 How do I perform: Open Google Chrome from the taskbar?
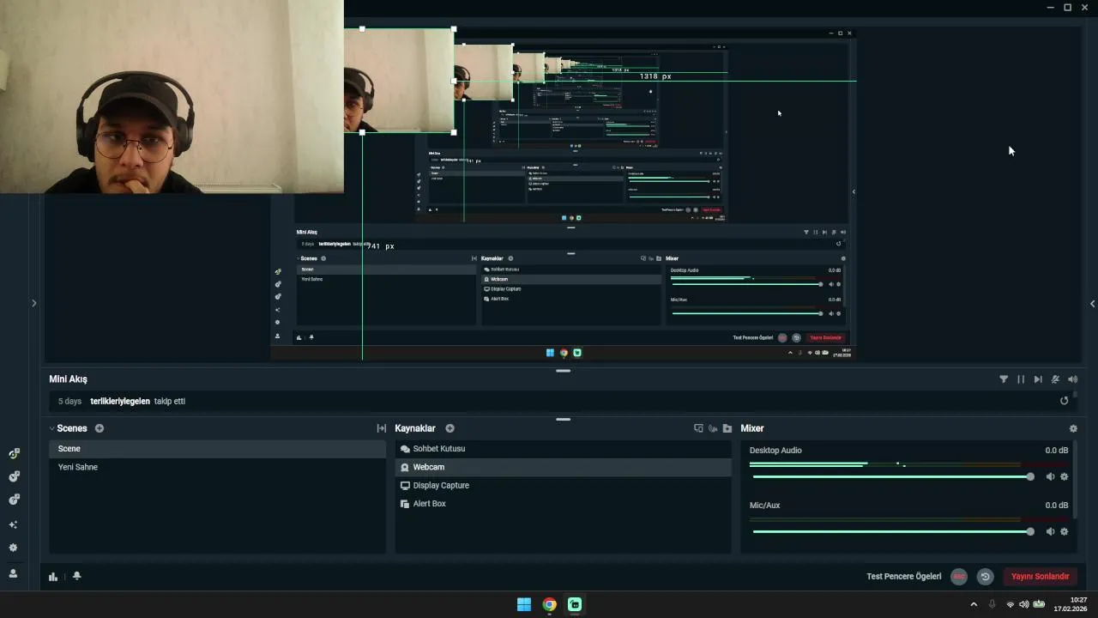coord(550,604)
